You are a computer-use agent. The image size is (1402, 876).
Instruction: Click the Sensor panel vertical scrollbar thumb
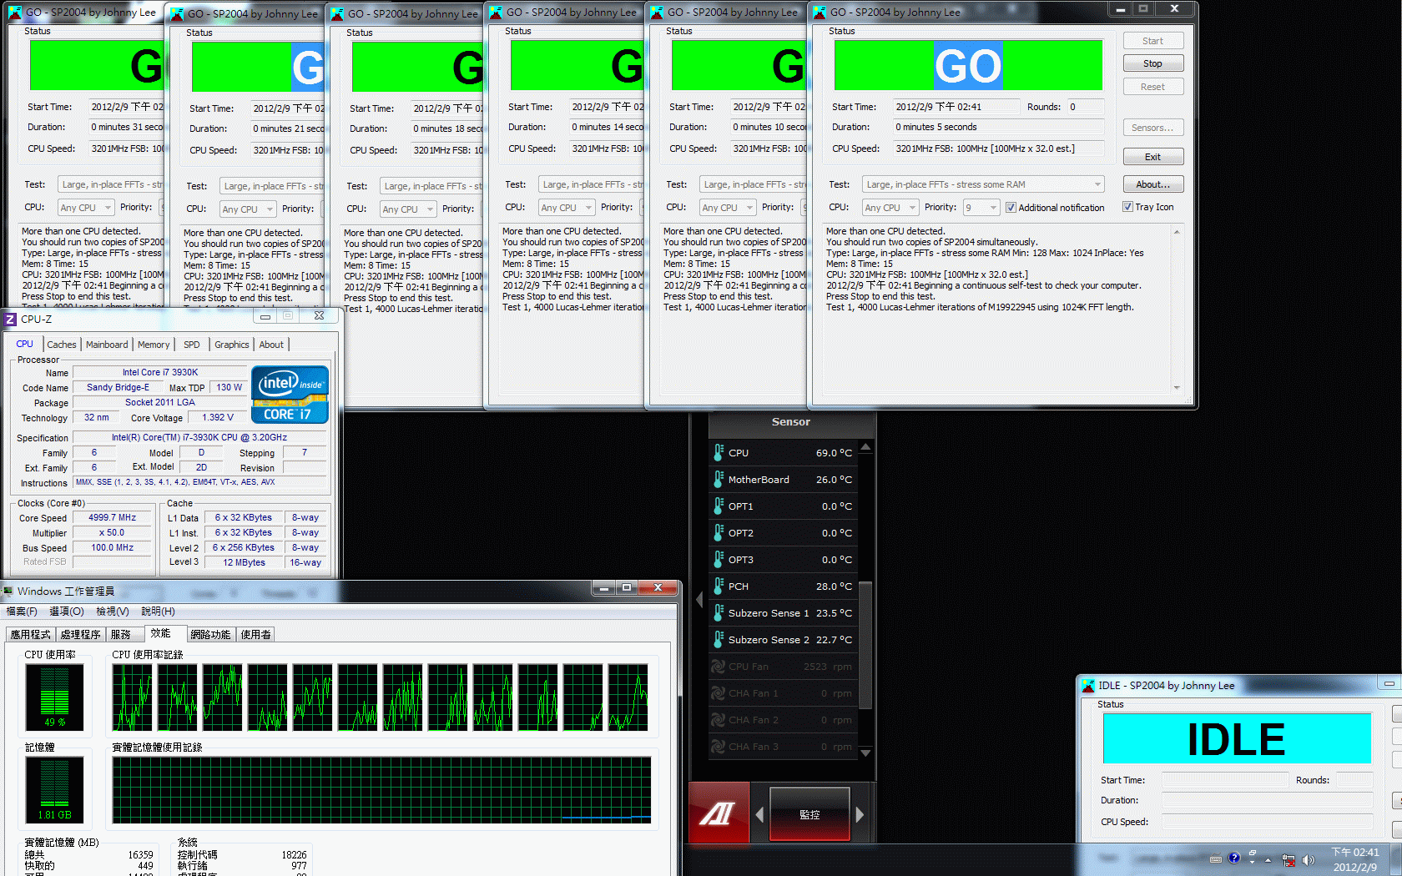(865, 645)
